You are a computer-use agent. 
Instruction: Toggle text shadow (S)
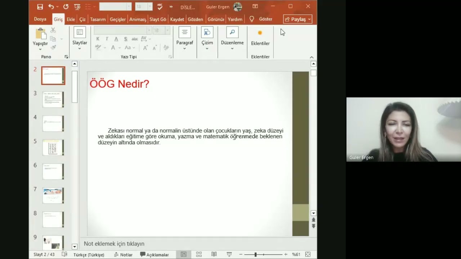pyautogui.click(x=125, y=39)
